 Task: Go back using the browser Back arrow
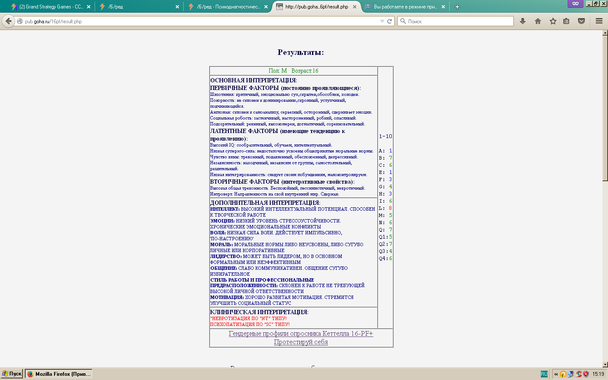tap(8, 21)
